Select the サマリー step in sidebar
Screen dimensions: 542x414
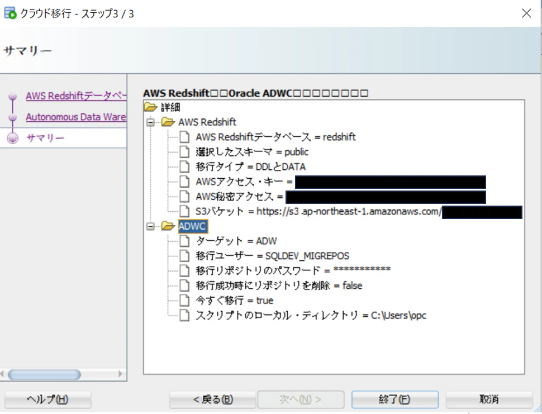[45, 138]
